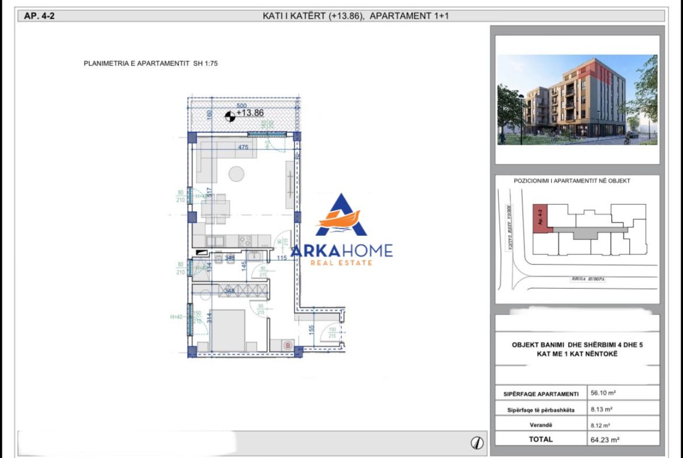The width and height of the screenshot is (683, 458).
Task: Click the building render thumbnail
Action: point(577,100)
